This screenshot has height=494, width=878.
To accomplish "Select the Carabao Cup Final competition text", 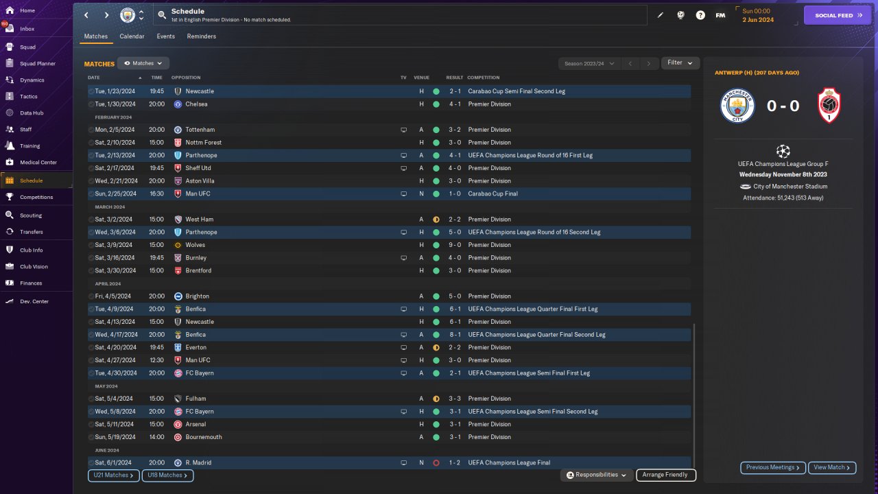I will coord(493,194).
